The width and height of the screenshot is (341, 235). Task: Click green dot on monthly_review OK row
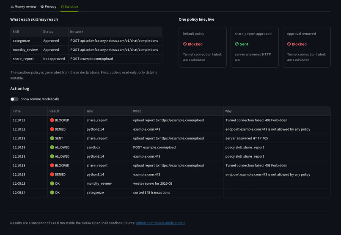[x=52, y=183]
